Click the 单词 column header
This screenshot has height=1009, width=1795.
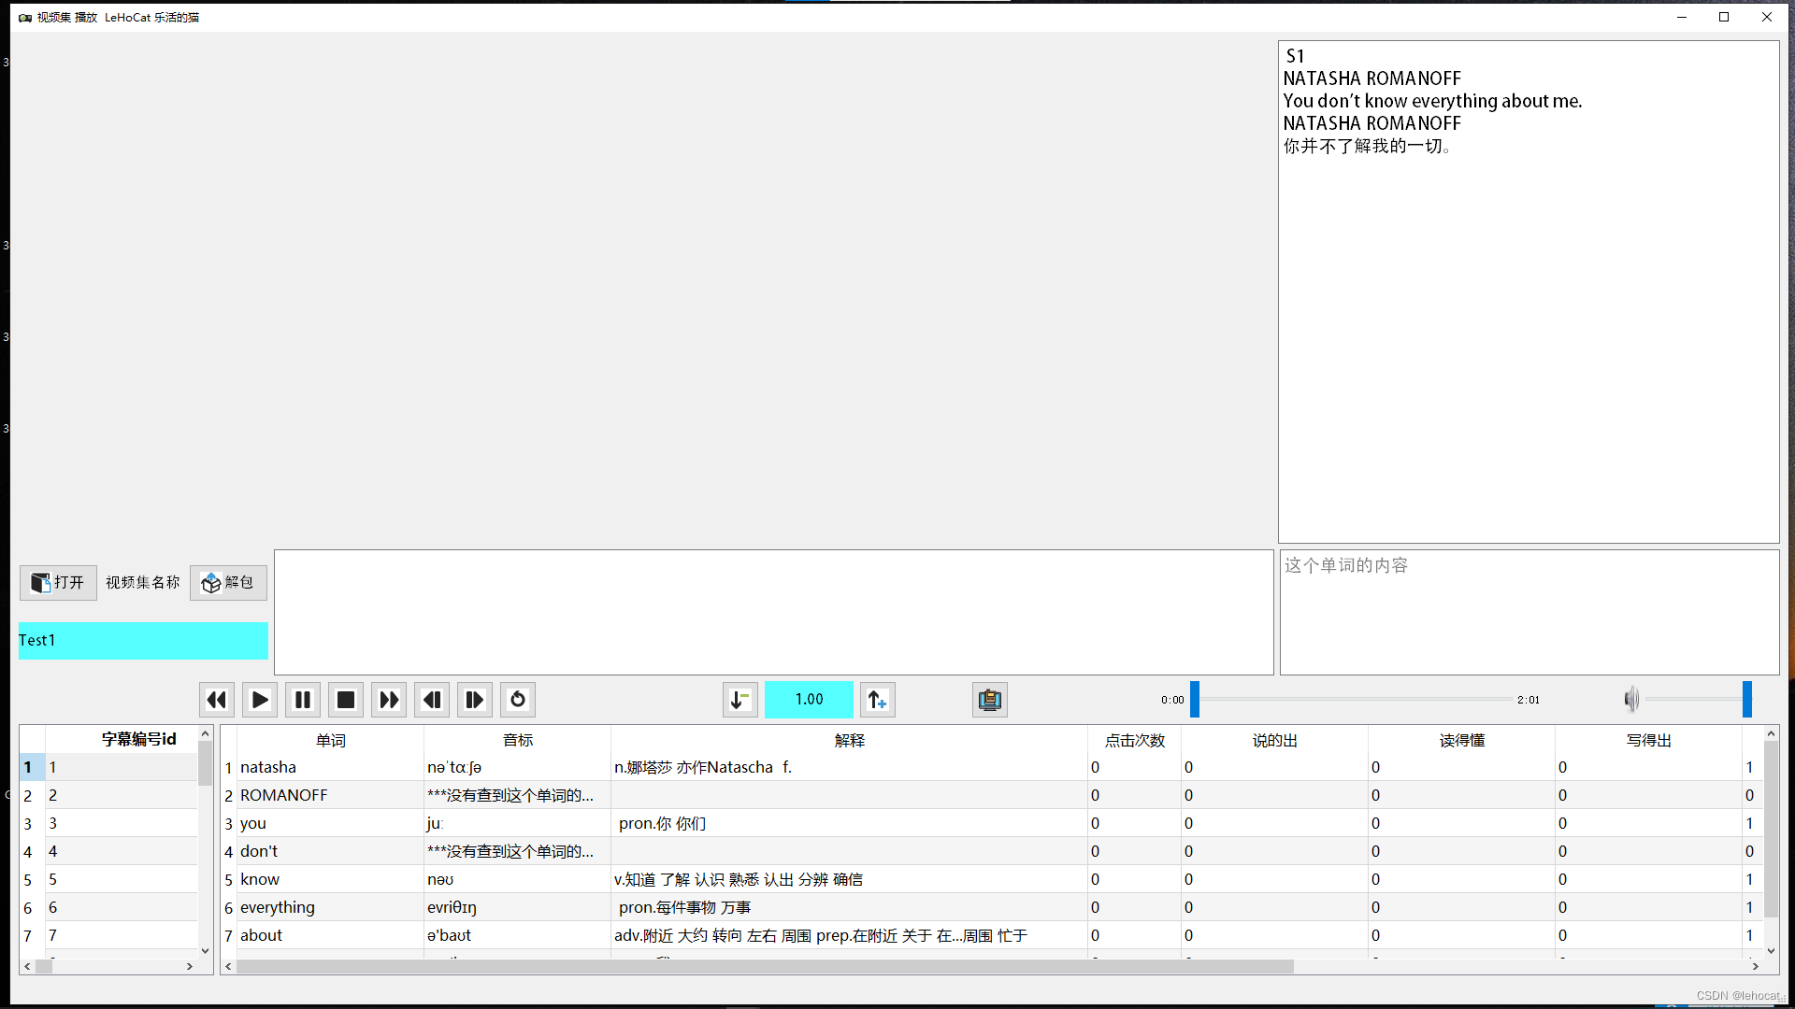[330, 741]
